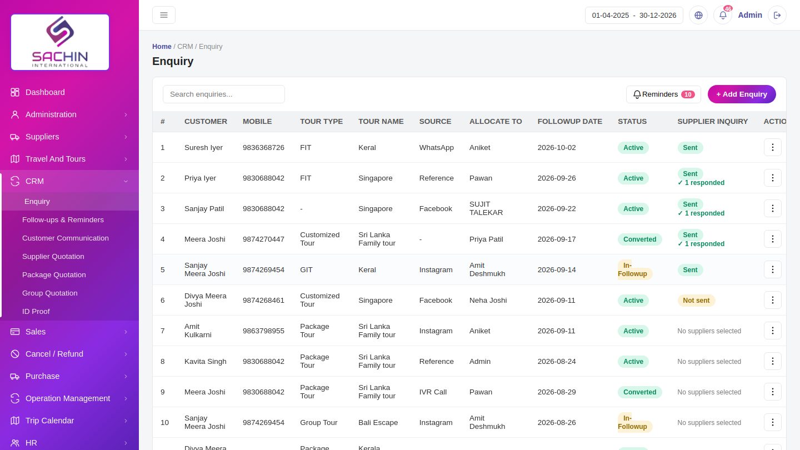Viewport: 800px width, 450px height.
Task: Click the Sales card icon
Action: click(15, 332)
